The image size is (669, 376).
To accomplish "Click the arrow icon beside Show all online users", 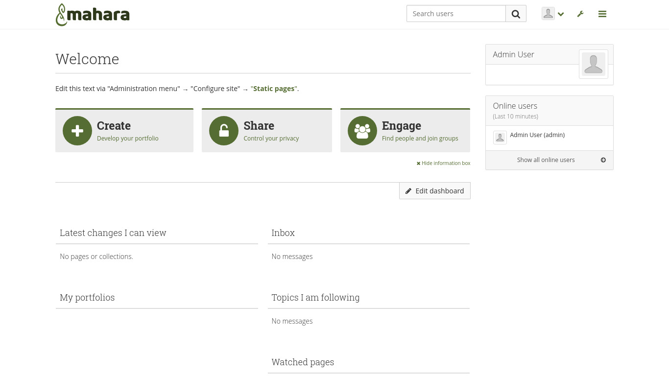I will (x=603, y=160).
